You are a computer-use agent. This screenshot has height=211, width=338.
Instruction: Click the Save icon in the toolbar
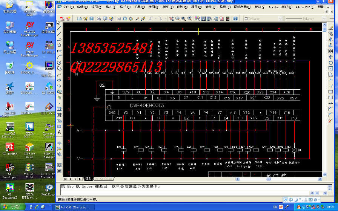91,18
